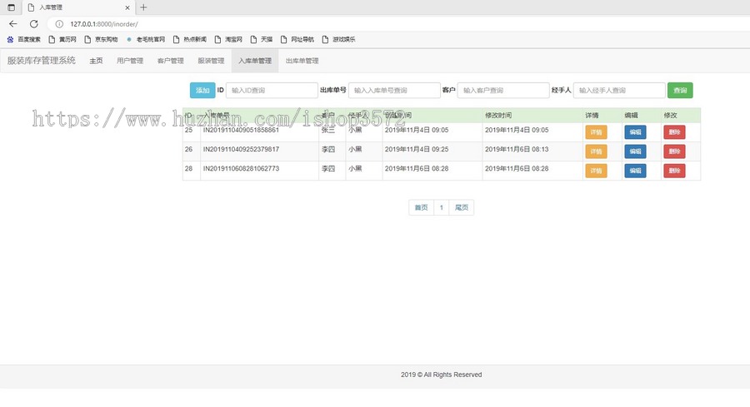Select order number IN2019110409252379817
Image resolution: width=750 pixels, height=407 pixels.
tap(241, 149)
